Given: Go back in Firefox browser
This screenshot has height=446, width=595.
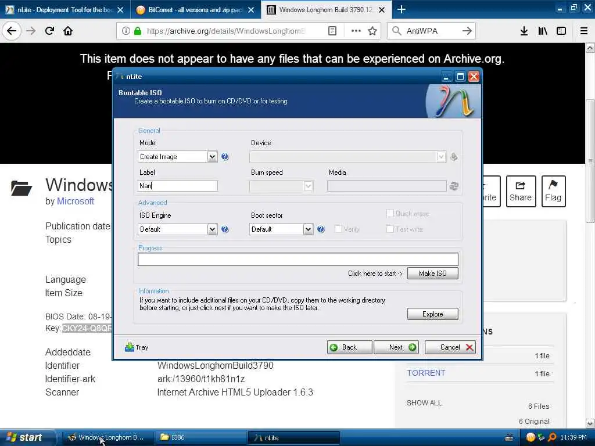Looking at the screenshot, I should pos(12,31).
